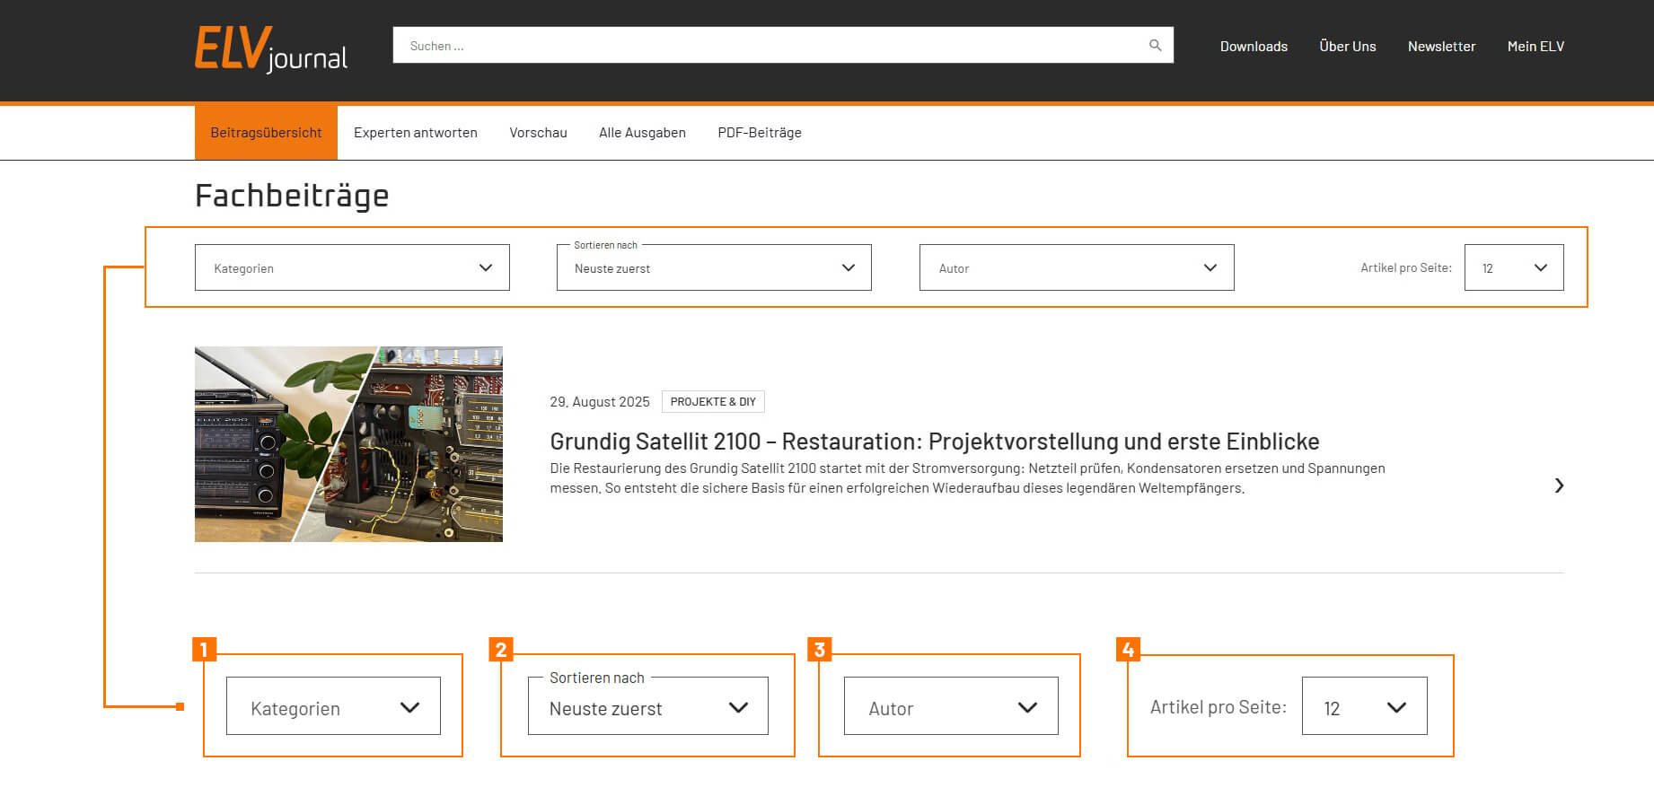
Task: Click the ELV journal logo
Action: [271, 48]
